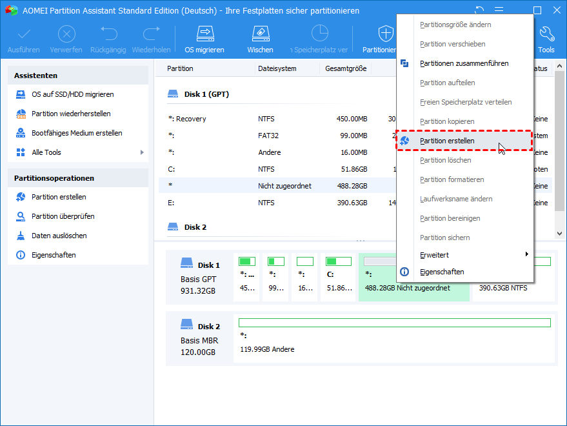This screenshot has height=426, width=567.
Task: Click the Verwerfen toolbar icon
Action: point(66,34)
